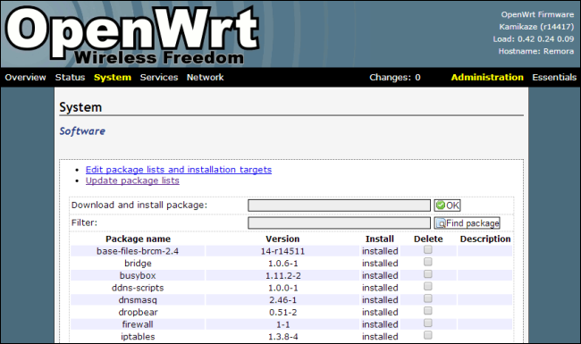Click the Package name column header
The width and height of the screenshot is (581, 344).
click(x=138, y=239)
